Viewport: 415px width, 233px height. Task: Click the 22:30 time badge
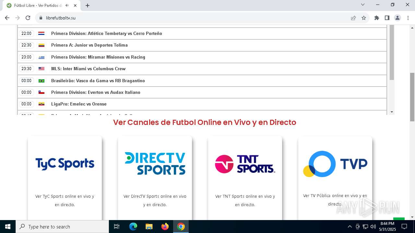pyautogui.click(x=27, y=45)
